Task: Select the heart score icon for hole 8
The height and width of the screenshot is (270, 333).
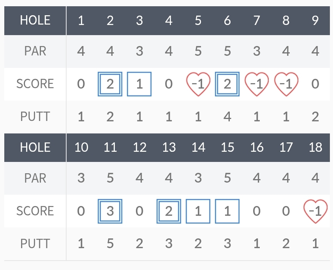Action: coord(286,84)
